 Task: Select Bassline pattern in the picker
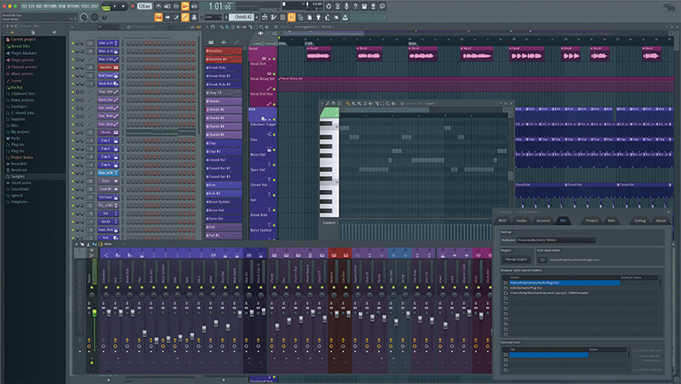(223, 51)
